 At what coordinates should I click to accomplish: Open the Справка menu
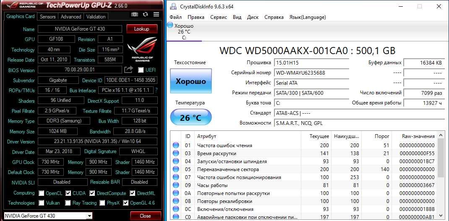point(274,17)
